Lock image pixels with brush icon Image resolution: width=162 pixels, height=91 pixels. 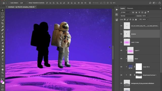128,19
